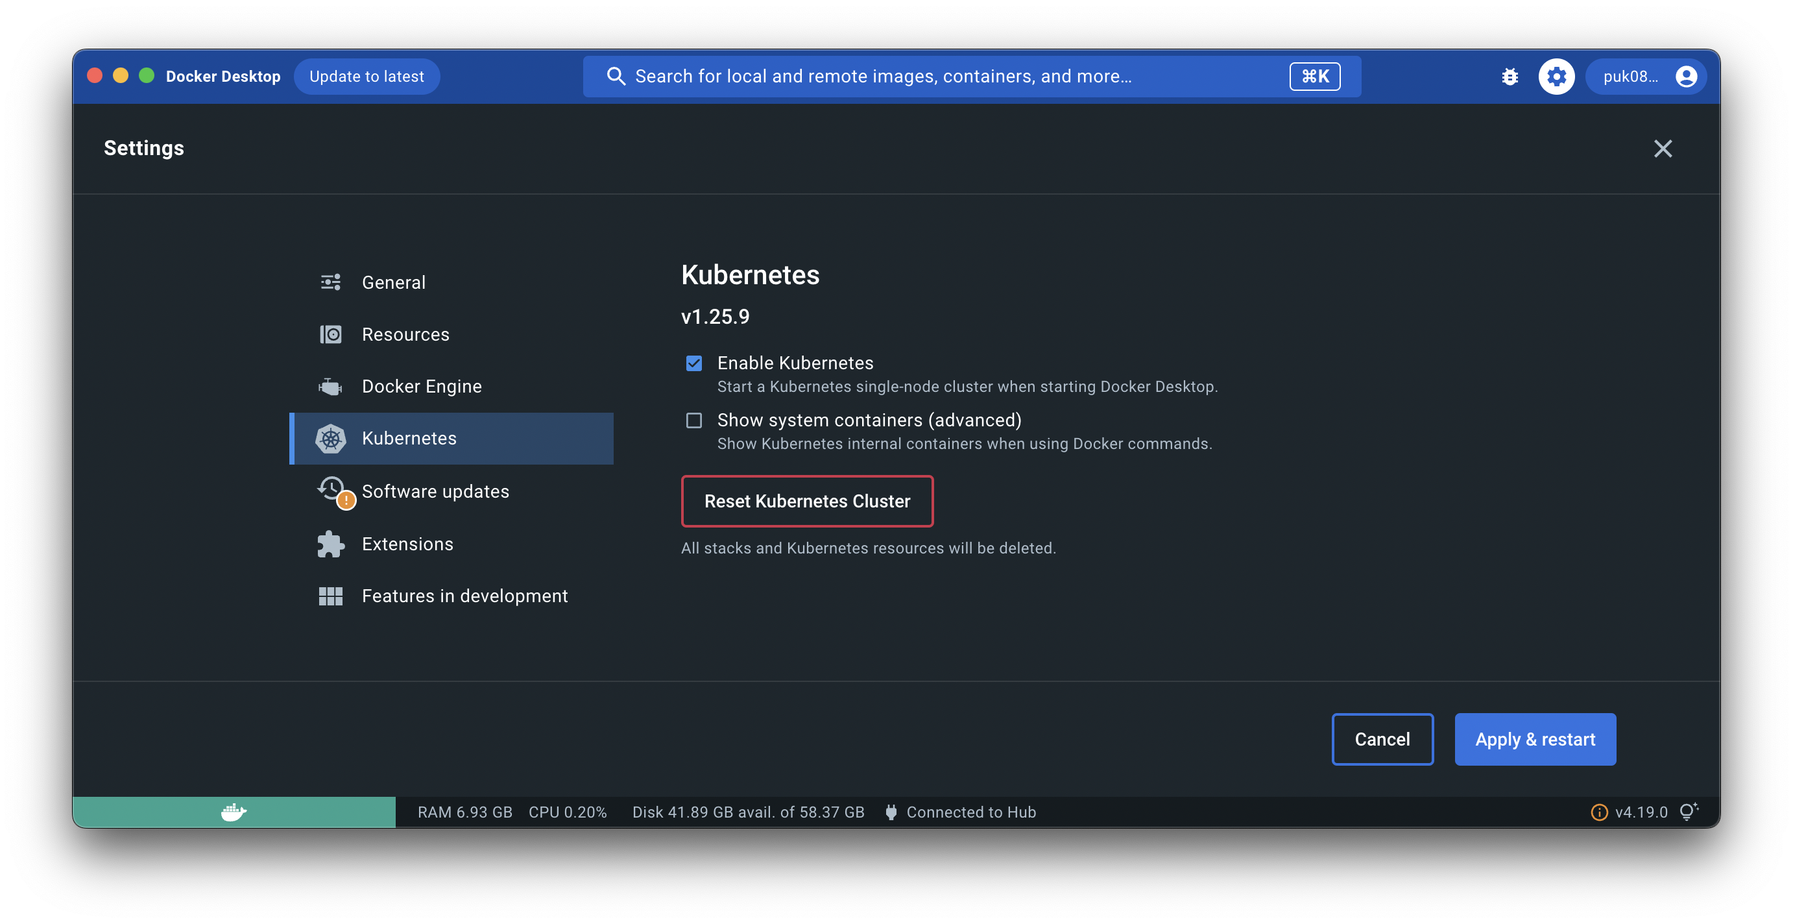The height and width of the screenshot is (924, 1793).
Task: Click the user avatar icon
Action: [x=1685, y=77]
